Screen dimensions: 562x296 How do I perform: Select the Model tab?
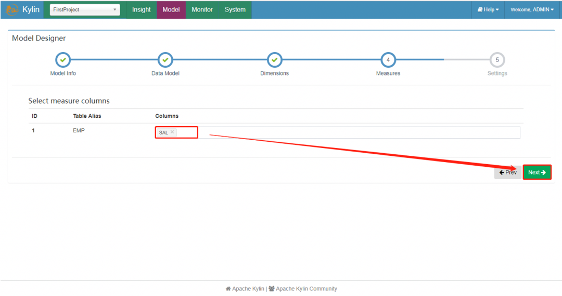pos(171,10)
